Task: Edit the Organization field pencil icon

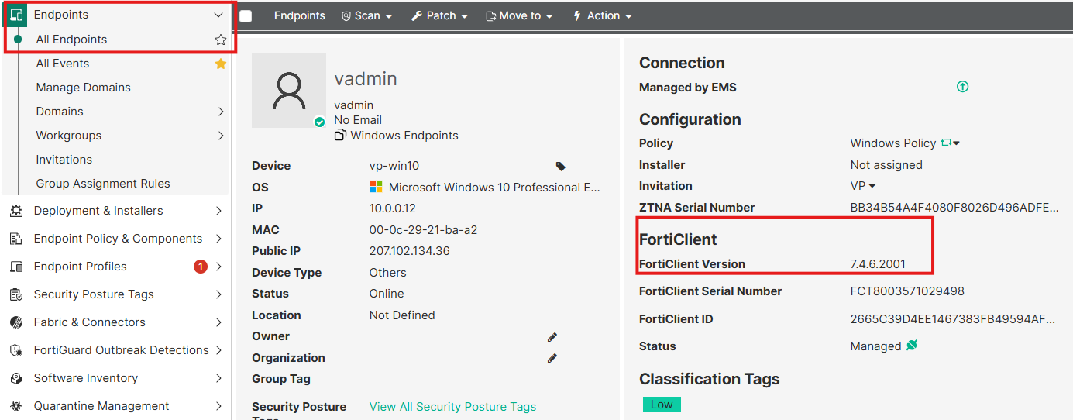Action: [552, 358]
